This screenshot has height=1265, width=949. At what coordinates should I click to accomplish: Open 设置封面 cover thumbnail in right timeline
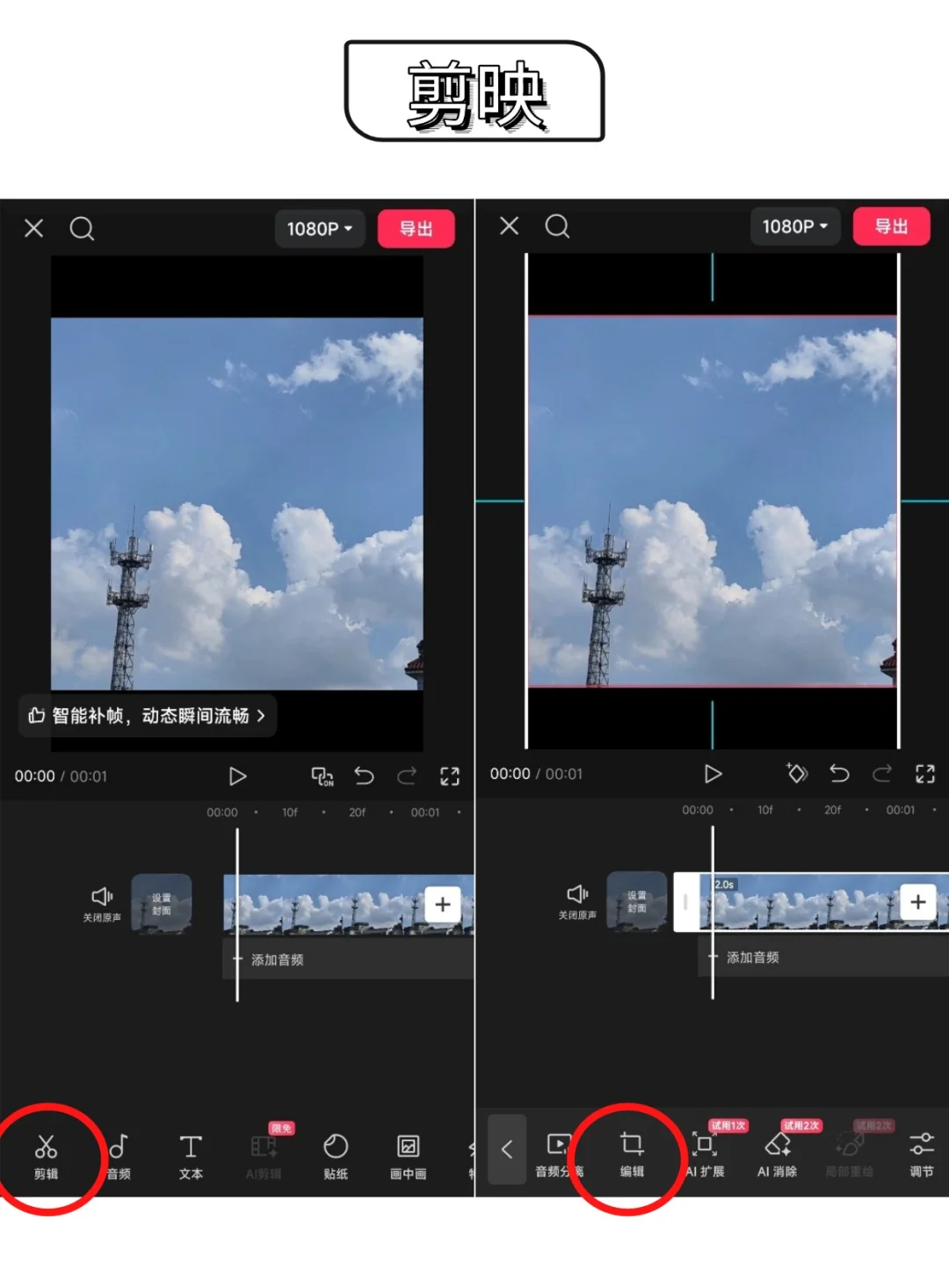tap(637, 901)
